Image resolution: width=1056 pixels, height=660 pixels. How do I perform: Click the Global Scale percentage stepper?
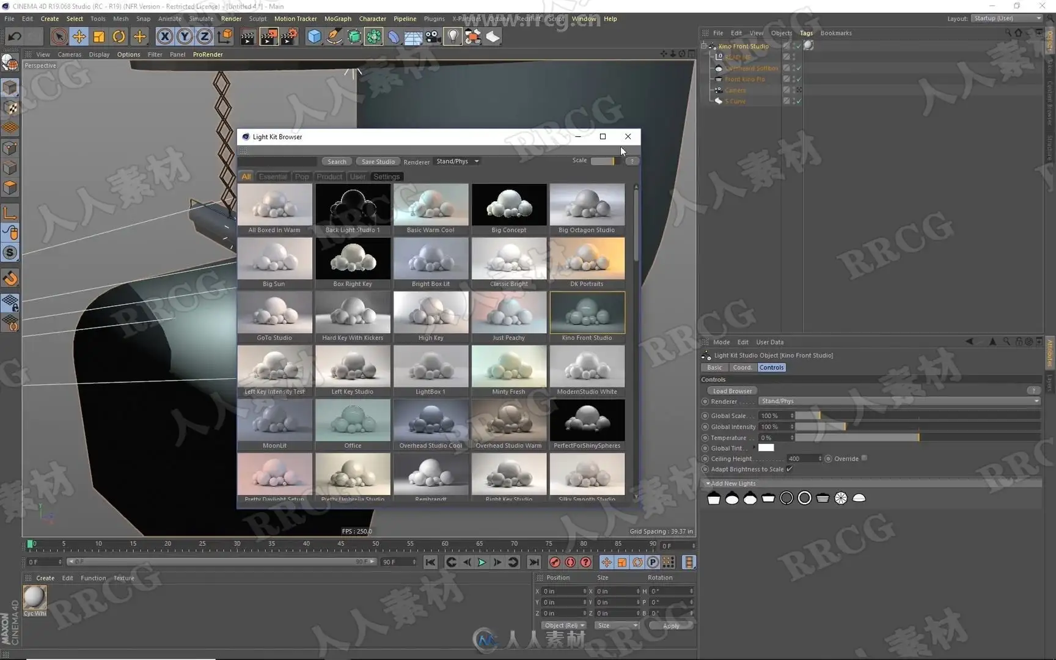point(792,416)
